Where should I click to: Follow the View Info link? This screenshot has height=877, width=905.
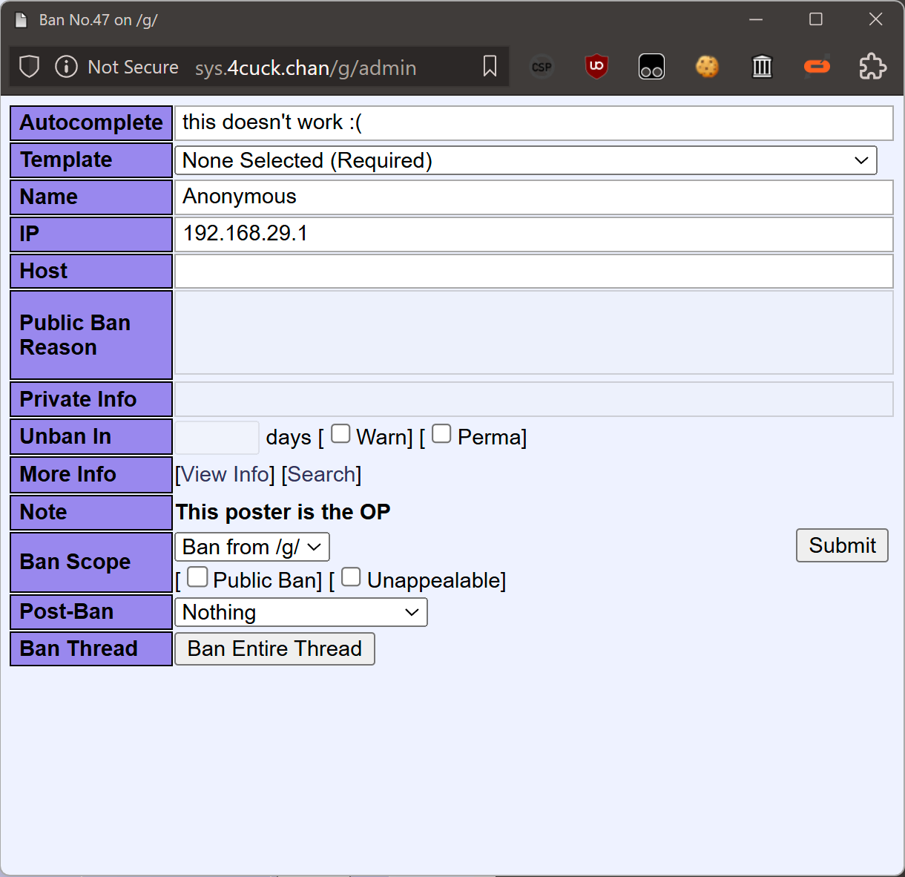click(226, 474)
